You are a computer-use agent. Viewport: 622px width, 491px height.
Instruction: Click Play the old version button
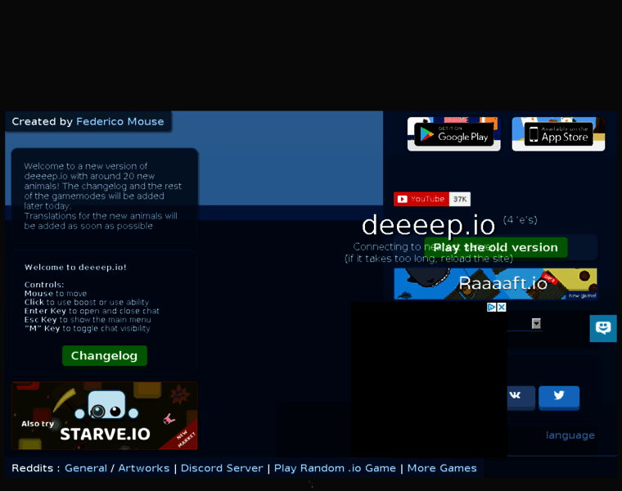tap(495, 247)
